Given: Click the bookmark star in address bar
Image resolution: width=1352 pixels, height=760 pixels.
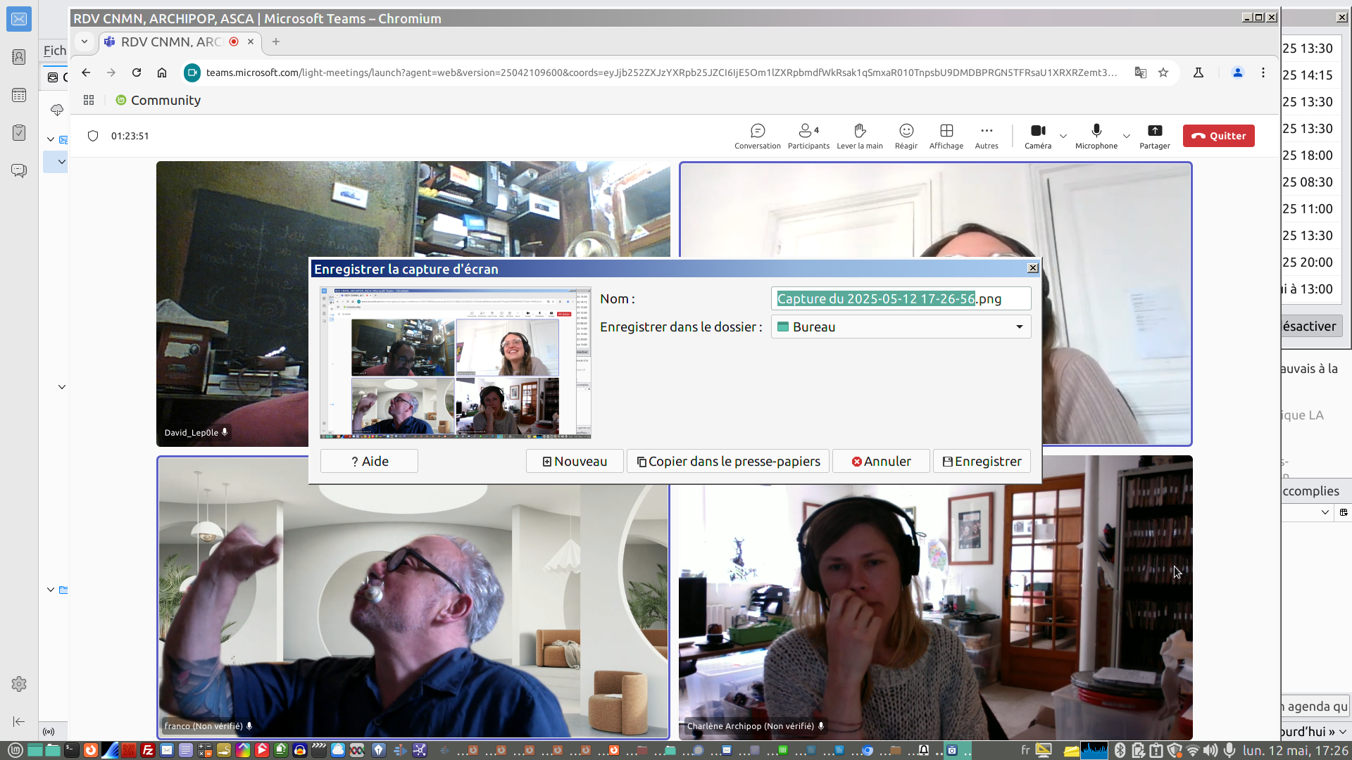Looking at the screenshot, I should click(1163, 72).
